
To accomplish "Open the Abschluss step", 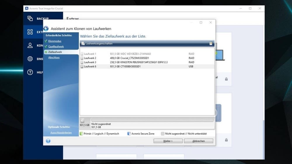I will [x=54, y=57].
